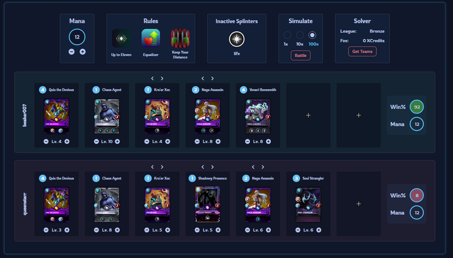Image resolution: width=453 pixels, height=258 pixels.
Task: Open queenstarr's Shadowy Presence card
Action: (x=208, y=205)
